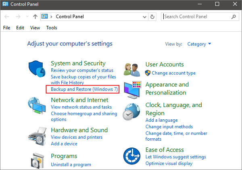Image resolution: width=242 pixels, height=170 pixels.
Task: Open Backup and Restore (Windows 7)
Action: click(x=82, y=89)
